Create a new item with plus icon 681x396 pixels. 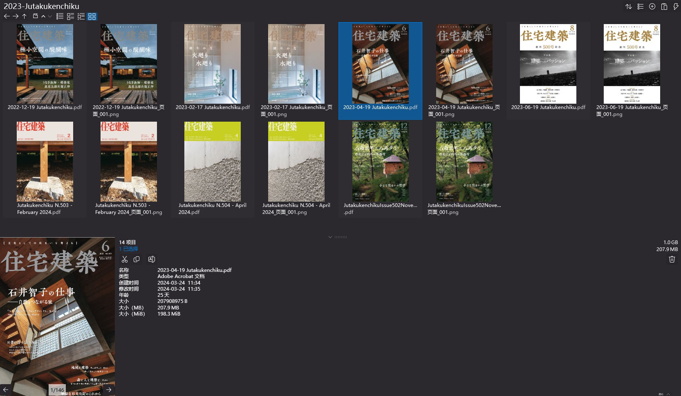652,6
